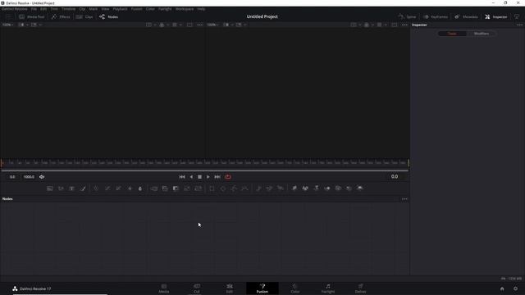Add a Merge 3D node
Viewport: 525px width, 295px height.
[x=327, y=188]
